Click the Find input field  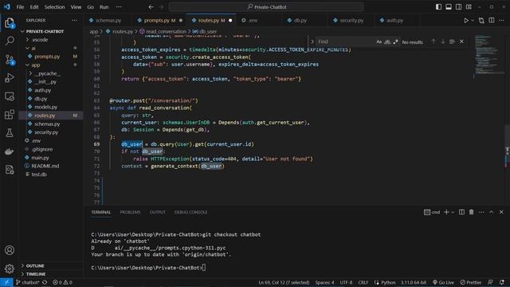tap(345, 41)
